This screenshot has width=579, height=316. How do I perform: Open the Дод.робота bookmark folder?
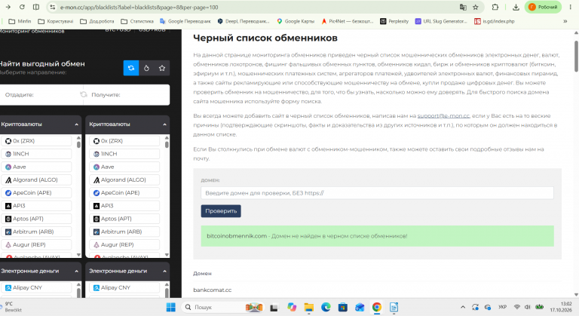[x=97, y=21]
